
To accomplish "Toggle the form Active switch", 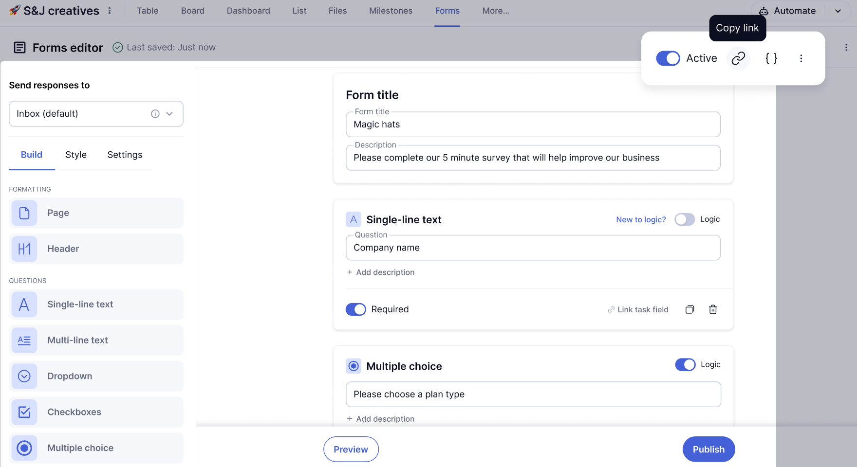I will [x=668, y=58].
